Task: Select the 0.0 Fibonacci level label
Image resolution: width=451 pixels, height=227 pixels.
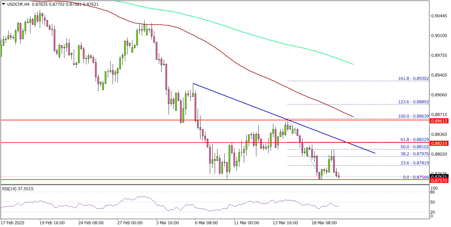Action: coord(416,177)
